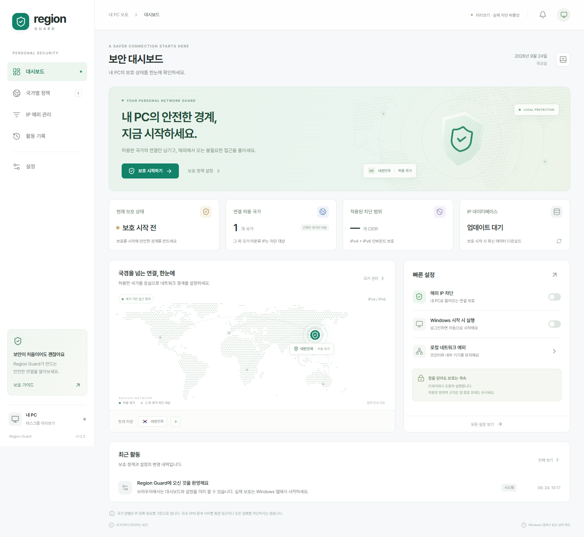584x537 pixels.
Task: Enable the 해외 IP 차단 toggle
Action: click(554, 297)
